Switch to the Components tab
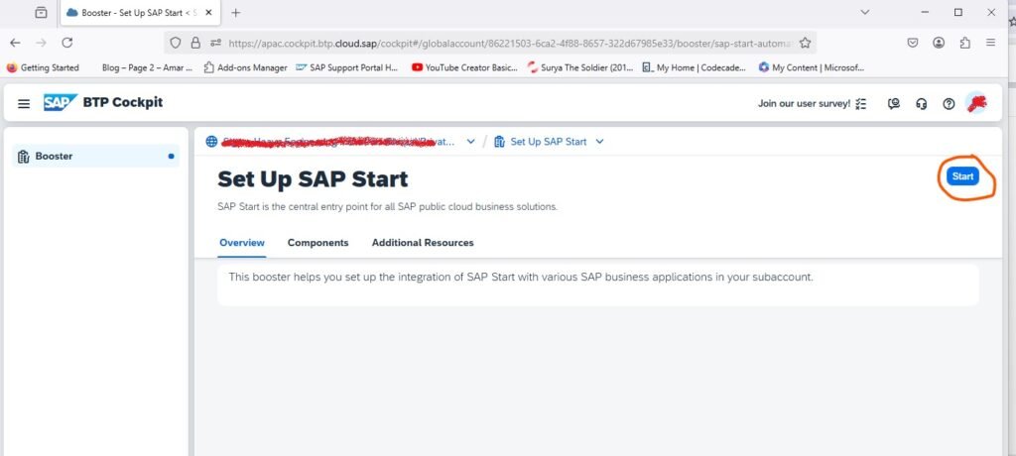 click(318, 243)
